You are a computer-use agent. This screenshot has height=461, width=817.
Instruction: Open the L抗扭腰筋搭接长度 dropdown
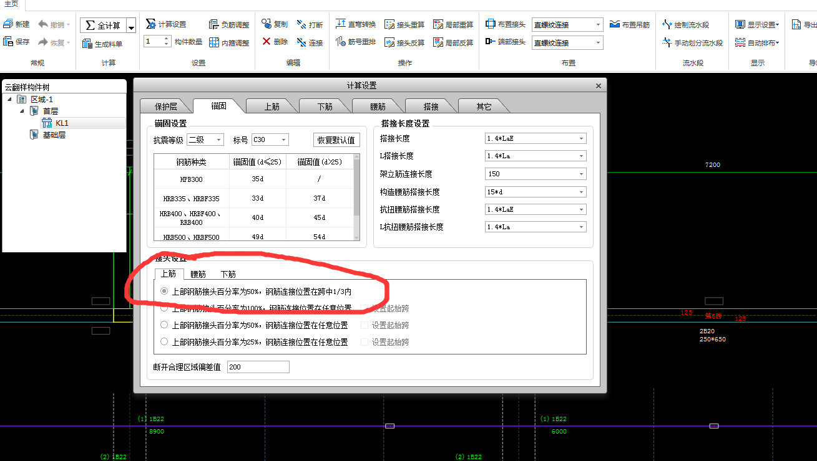pyautogui.click(x=536, y=227)
